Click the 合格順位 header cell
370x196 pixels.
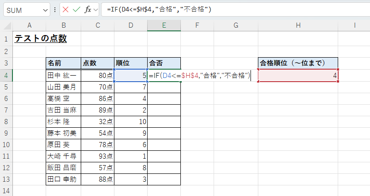pyautogui.click(x=298, y=63)
